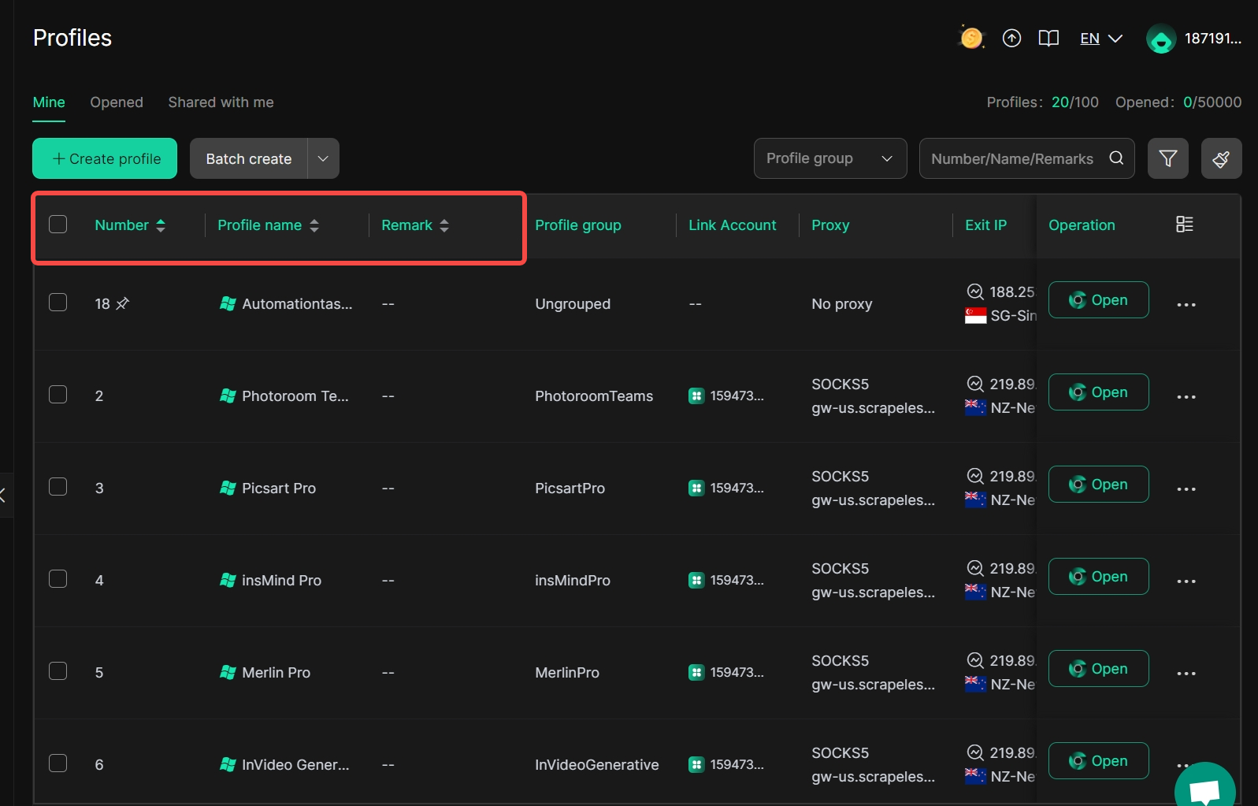Click the InVideoGenerative group cell
The height and width of the screenshot is (806, 1258).
(x=597, y=765)
